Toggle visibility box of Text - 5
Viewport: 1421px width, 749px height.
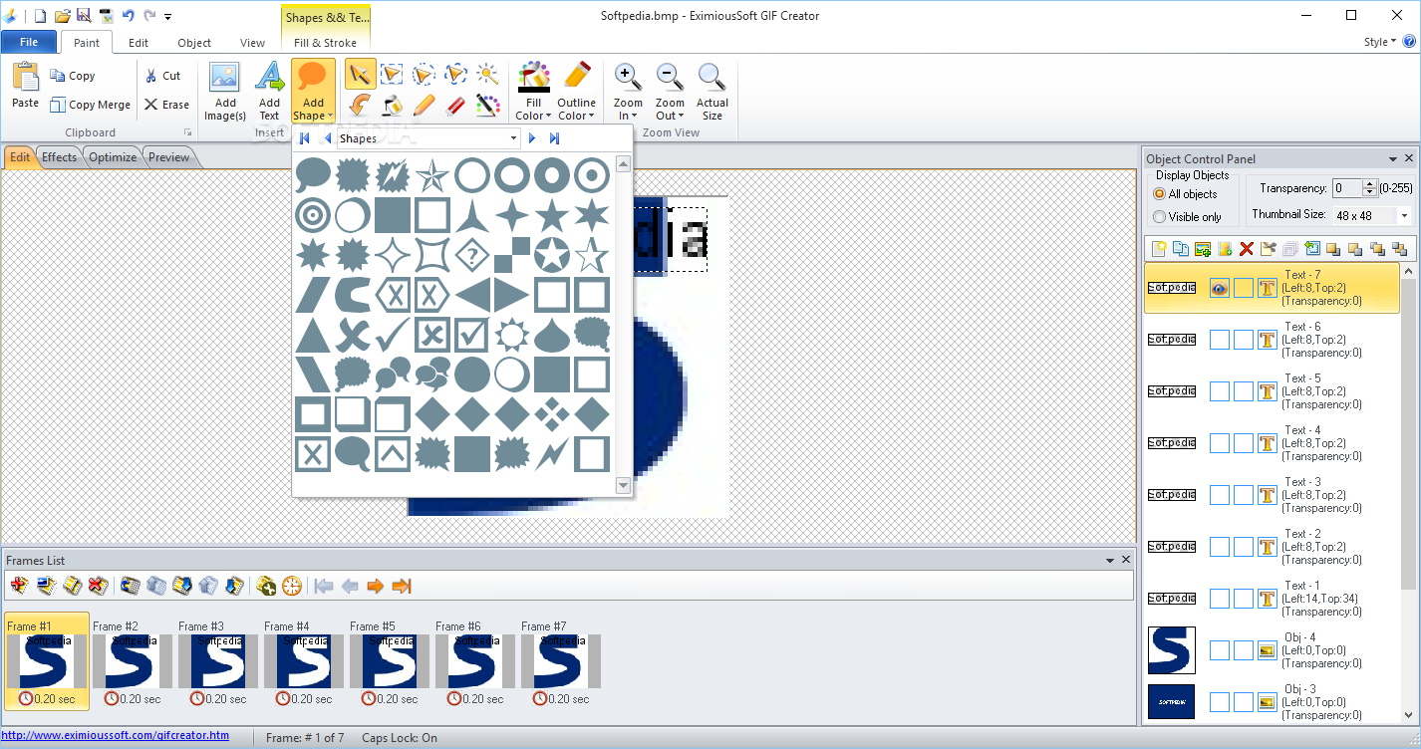pyautogui.click(x=1220, y=391)
